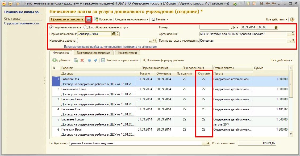Open Гл. бухгалтер with its magnifier icon
300x156 pixels.
click(208, 143)
